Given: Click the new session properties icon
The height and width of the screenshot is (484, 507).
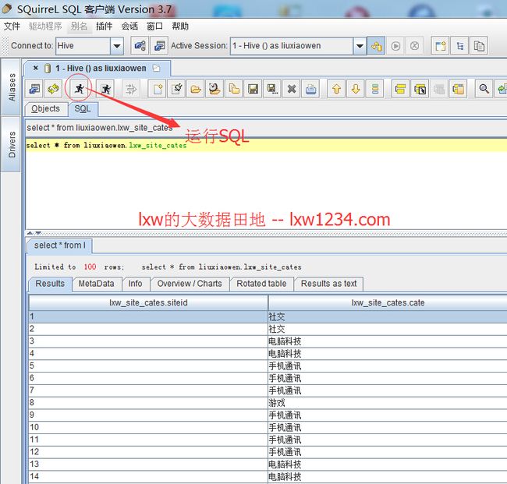Looking at the screenshot, I should pyautogui.click(x=159, y=45).
